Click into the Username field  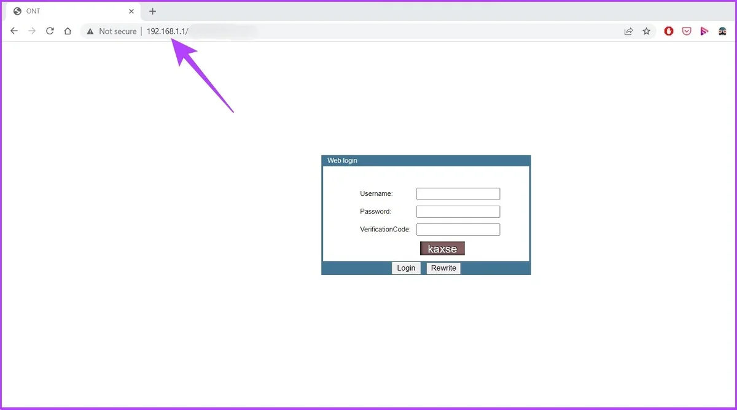click(458, 194)
